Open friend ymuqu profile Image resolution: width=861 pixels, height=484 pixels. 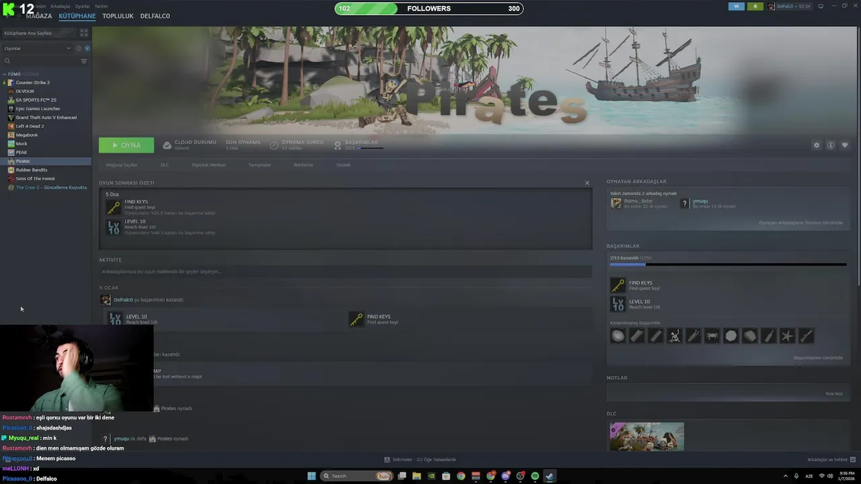click(700, 201)
